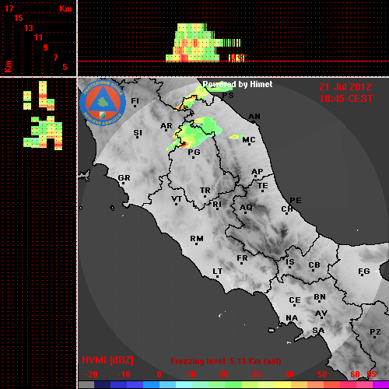Click the small radar echo beside MC

[236, 137]
